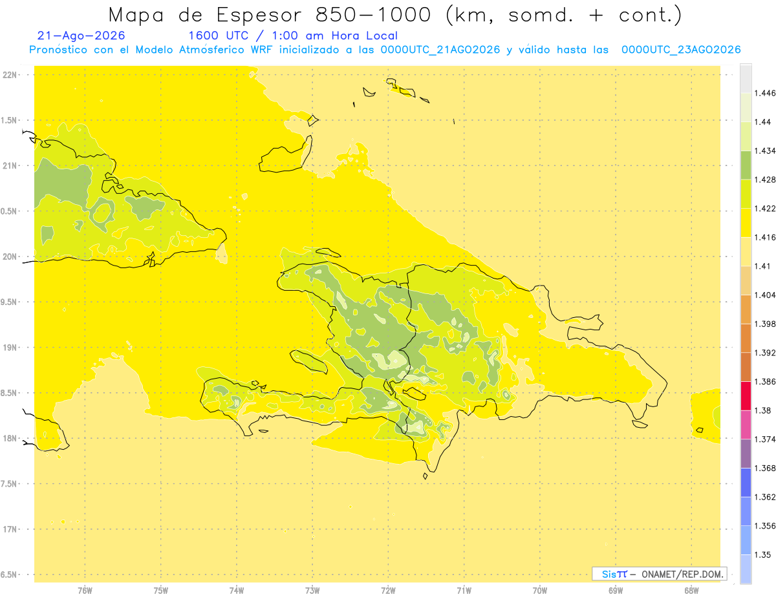Click the legend value 1.422
776x599 pixels.
point(764,208)
